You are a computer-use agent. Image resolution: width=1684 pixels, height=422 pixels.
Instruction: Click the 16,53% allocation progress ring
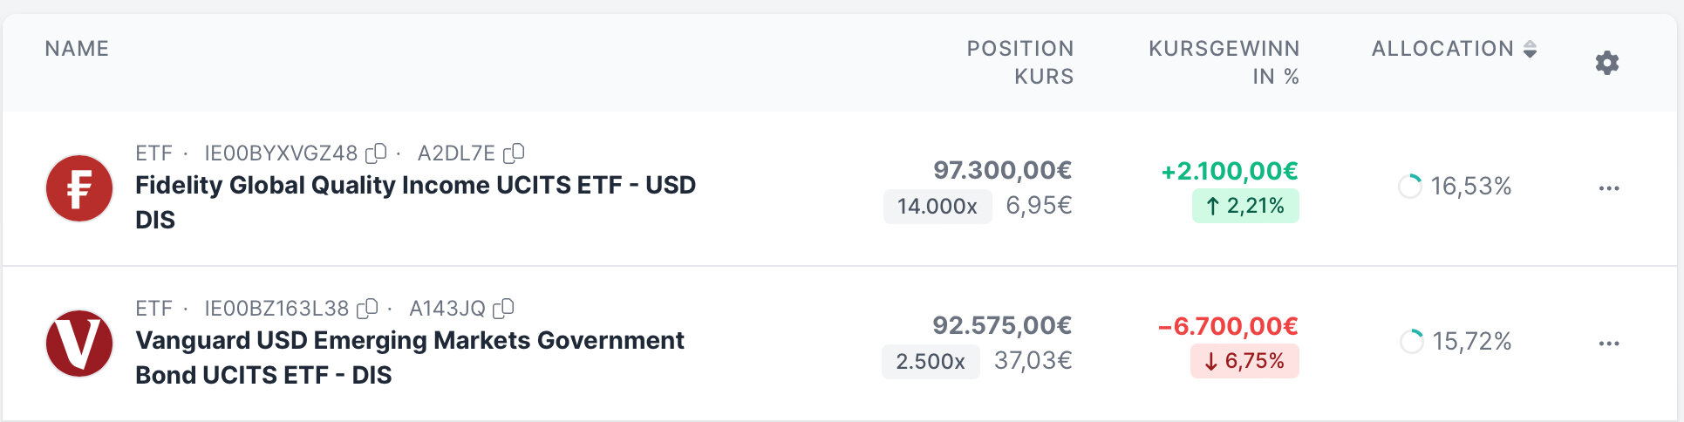[1409, 187]
